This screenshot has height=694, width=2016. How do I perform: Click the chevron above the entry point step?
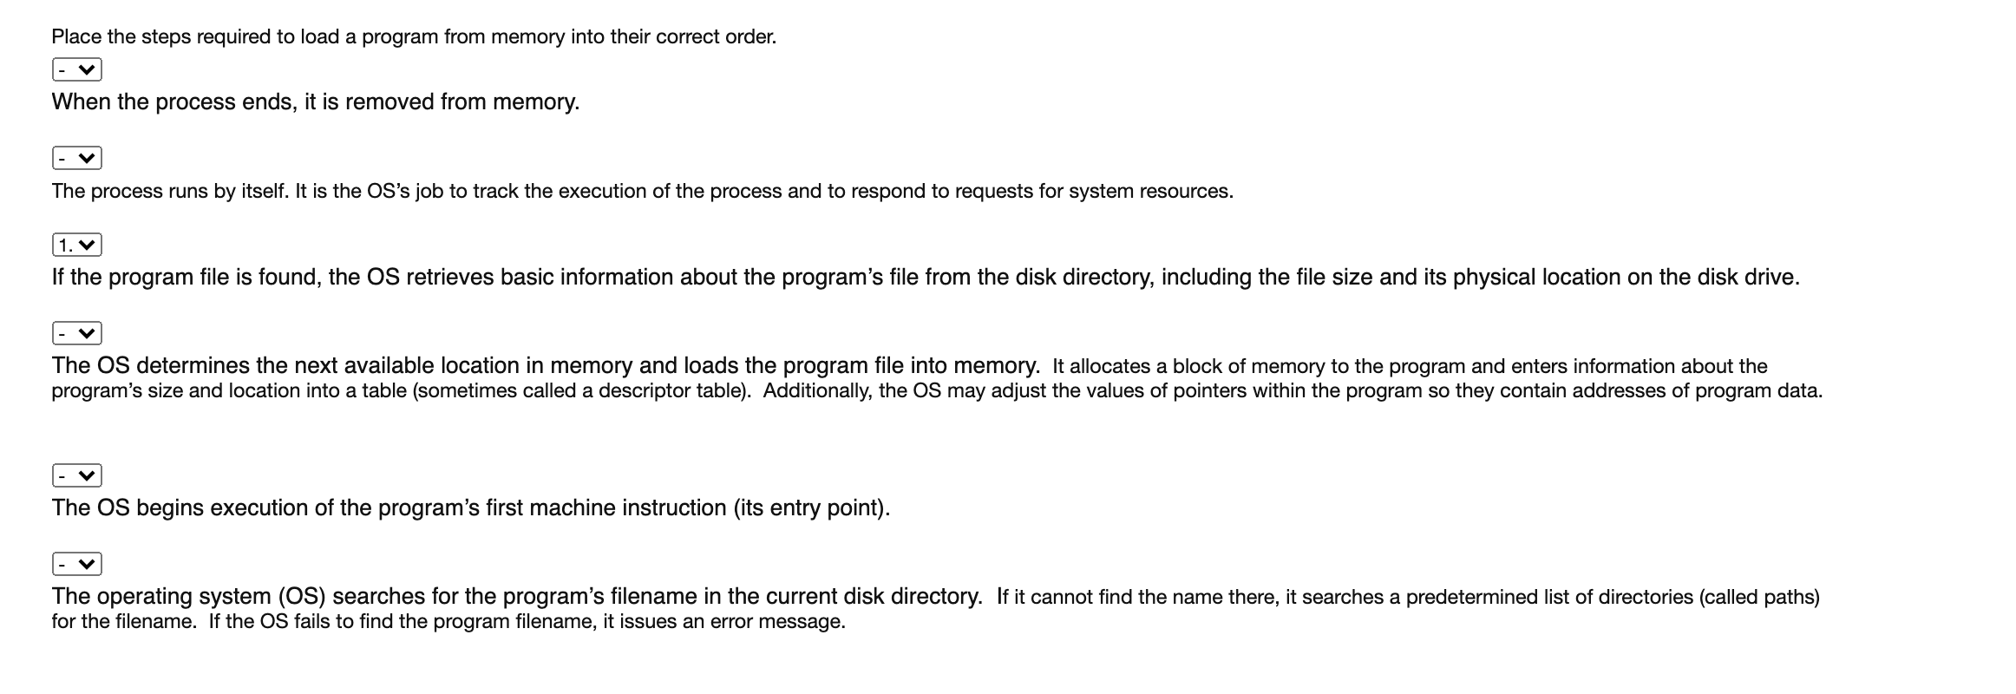[88, 475]
